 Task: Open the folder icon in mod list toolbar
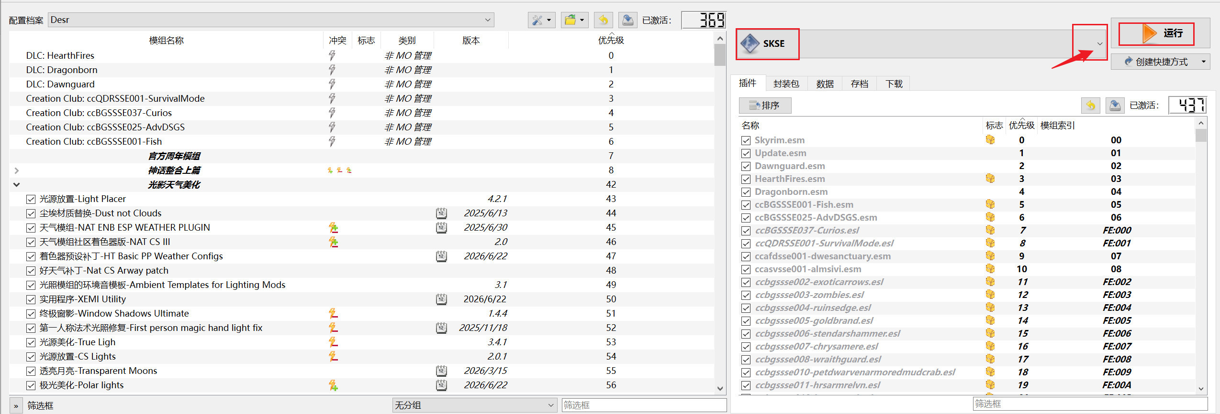point(570,20)
